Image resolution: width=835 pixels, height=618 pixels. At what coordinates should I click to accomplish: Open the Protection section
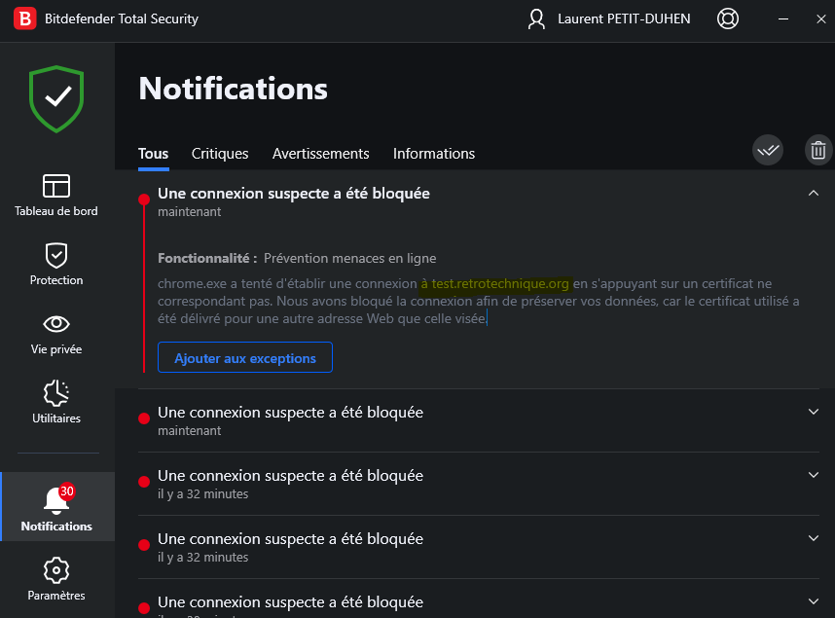tap(56, 265)
